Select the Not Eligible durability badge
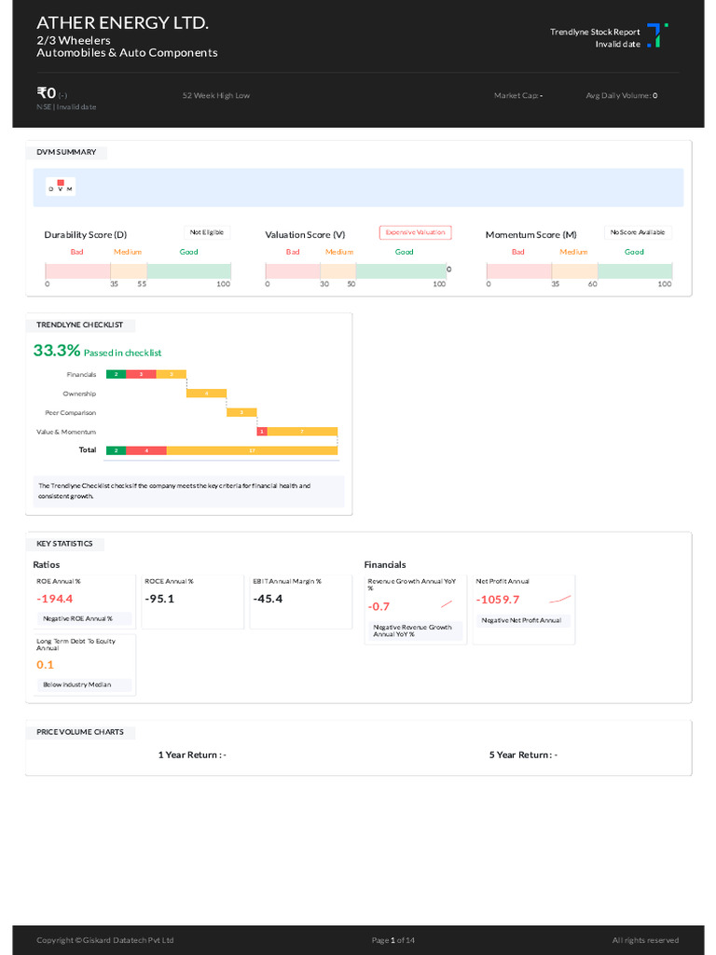 (207, 232)
